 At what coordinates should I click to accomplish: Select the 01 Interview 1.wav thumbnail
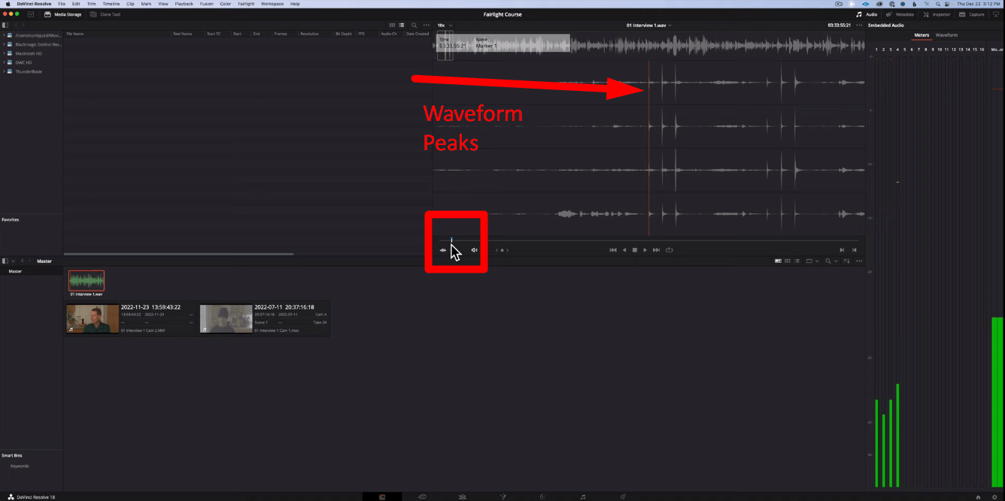[87, 281]
